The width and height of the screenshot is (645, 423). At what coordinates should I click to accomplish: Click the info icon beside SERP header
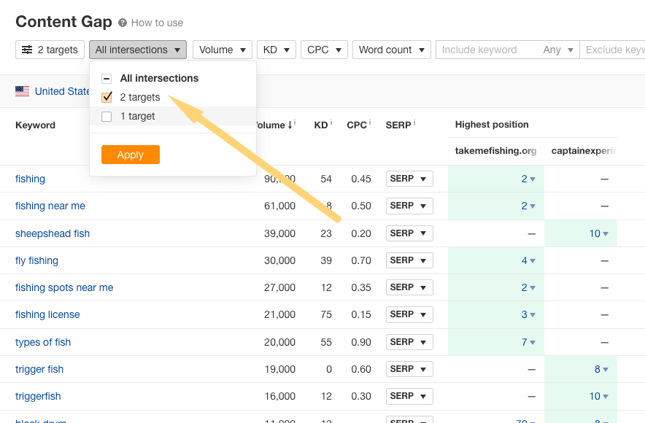(x=414, y=123)
